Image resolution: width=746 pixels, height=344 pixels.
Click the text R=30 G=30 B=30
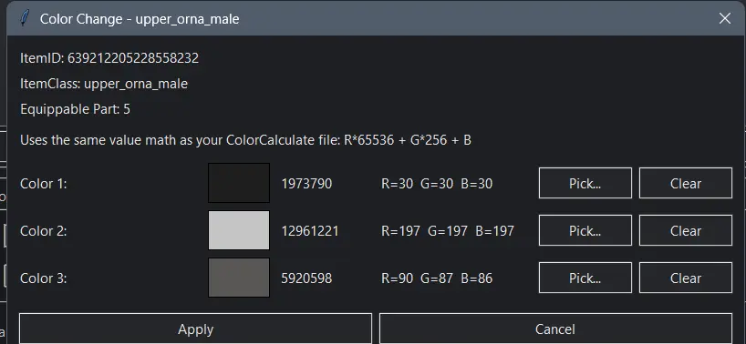tap(437, 184)
